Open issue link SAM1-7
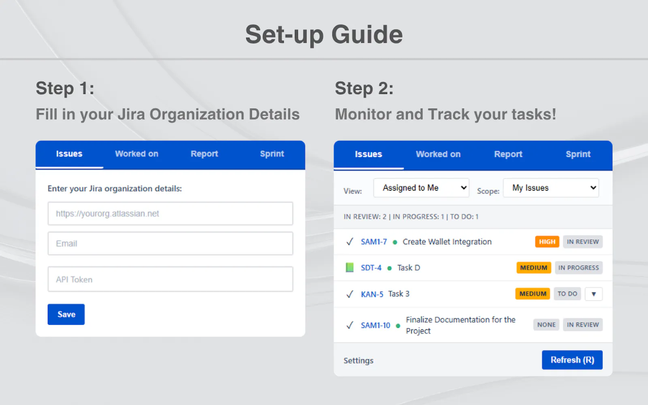This screenshot has width=648, height=405. pos(374,242)
